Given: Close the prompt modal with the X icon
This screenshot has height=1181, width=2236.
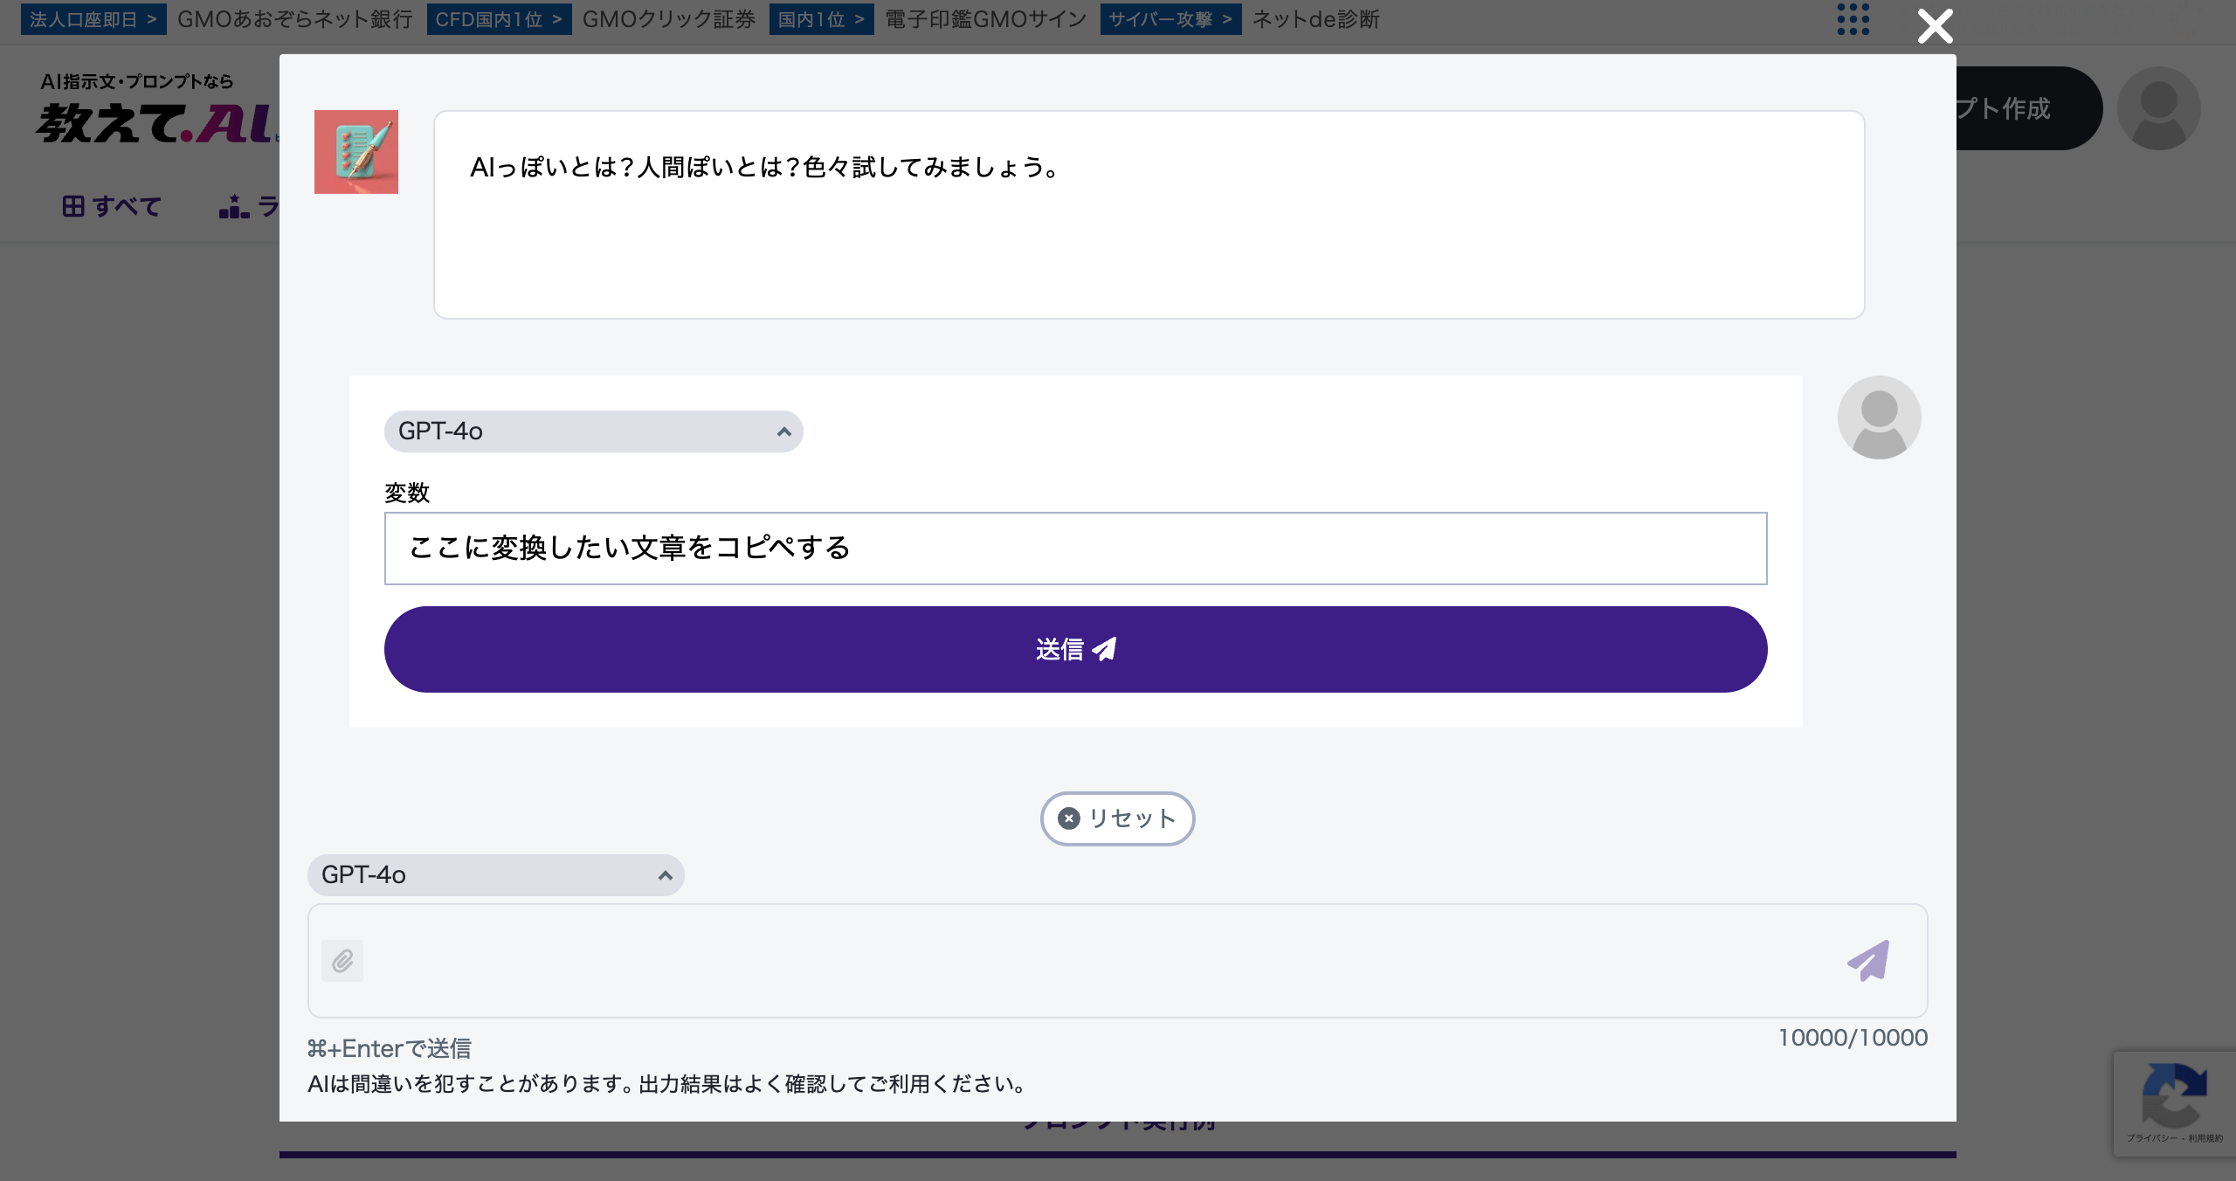Looking at the screenshot, I should pyautogui.click(x=1935, y=26).
